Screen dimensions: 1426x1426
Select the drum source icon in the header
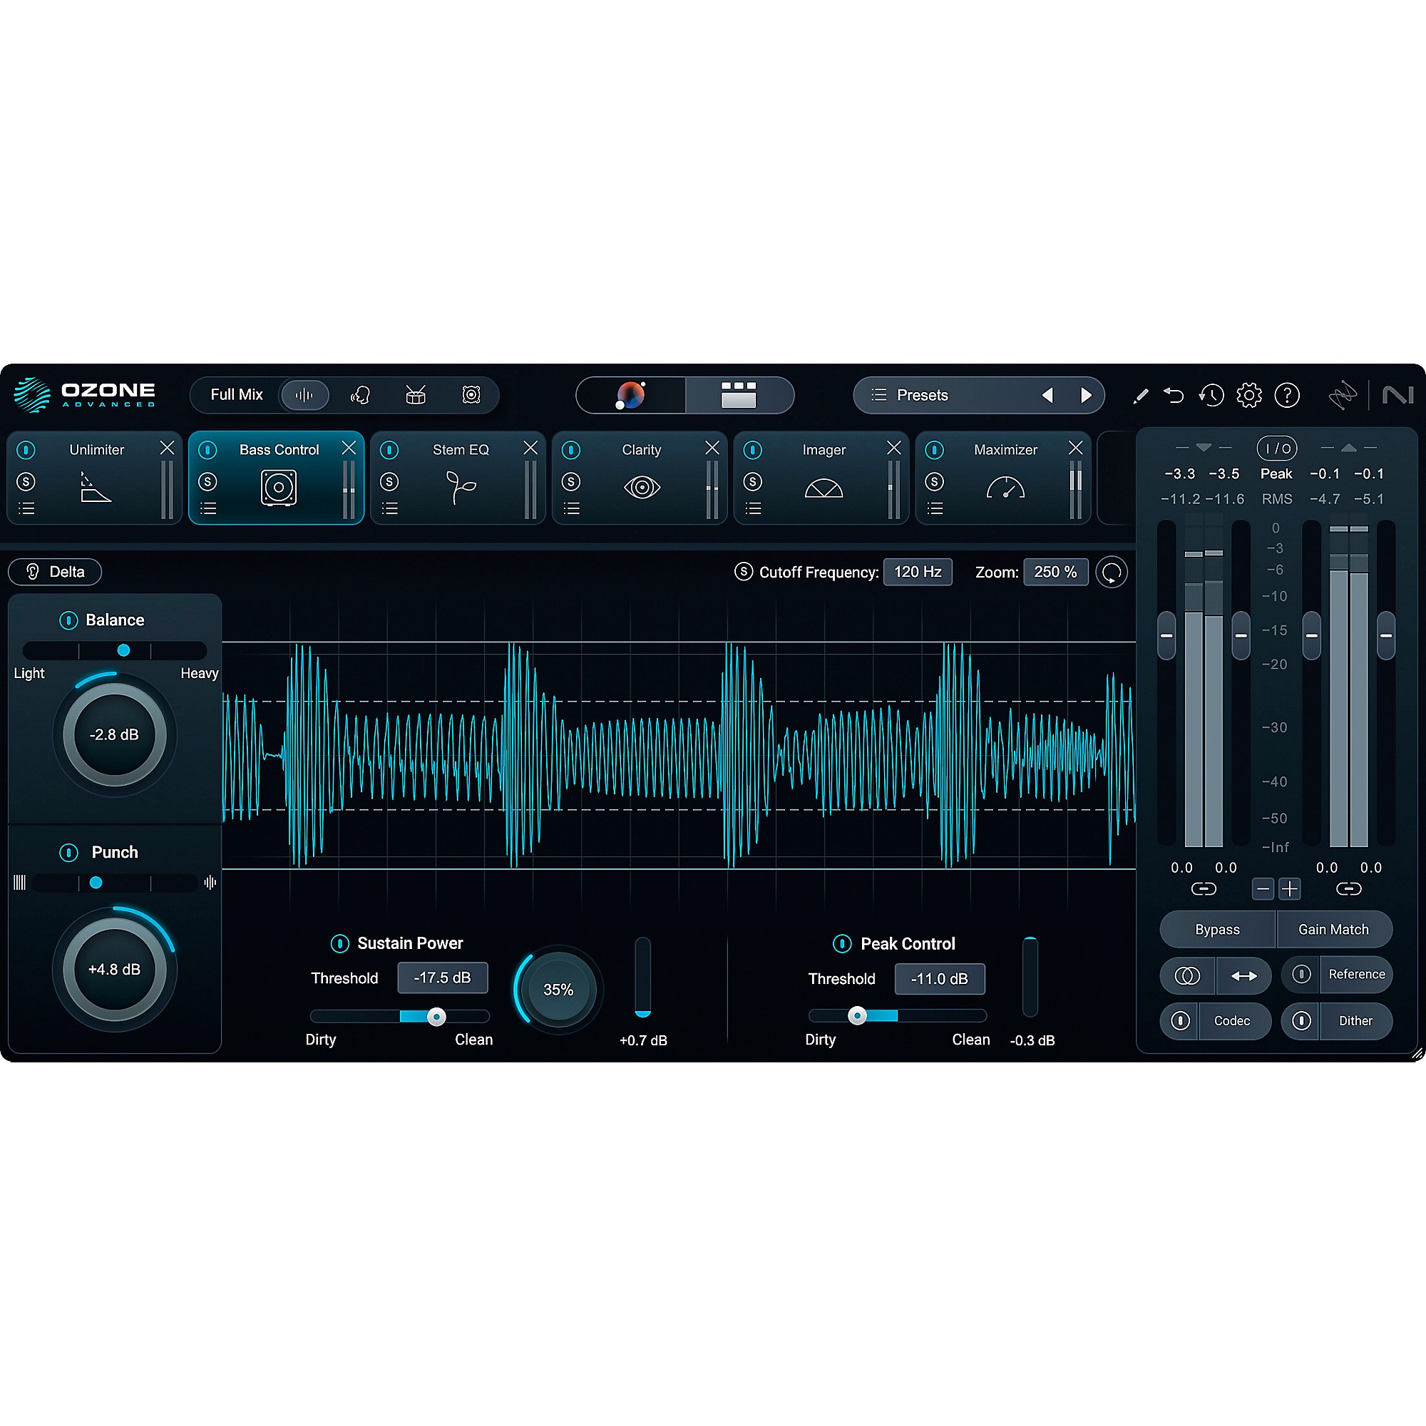pos(416,396)
